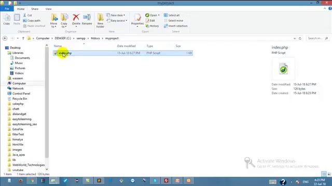Go back with the Back arrow
This screenshot has width=332, height=186.
coord(5,38)
